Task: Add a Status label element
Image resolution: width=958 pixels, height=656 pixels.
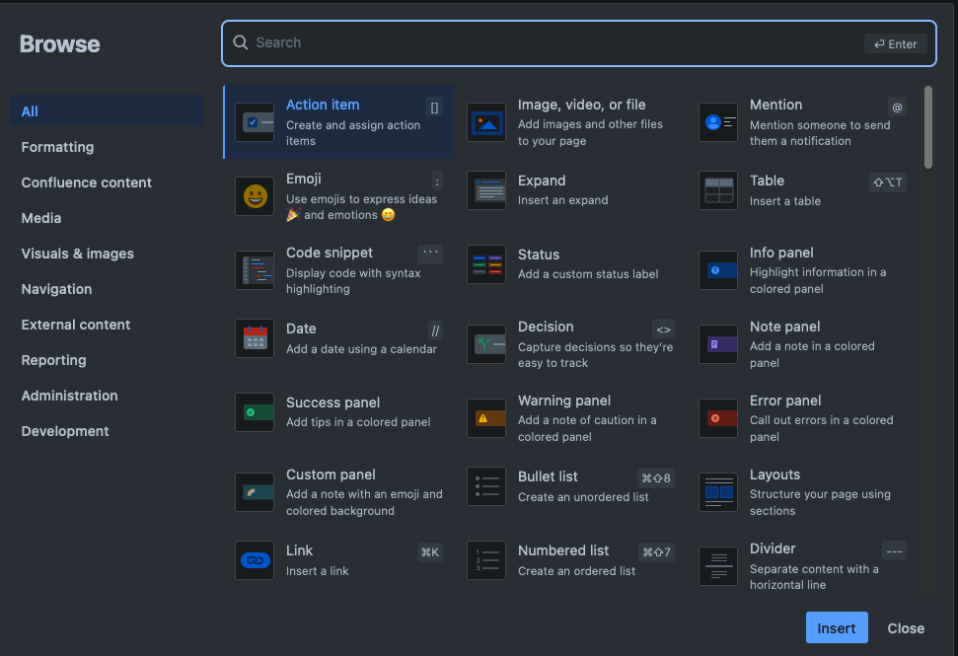Action: pyautogui.click(x=486, y=263)
